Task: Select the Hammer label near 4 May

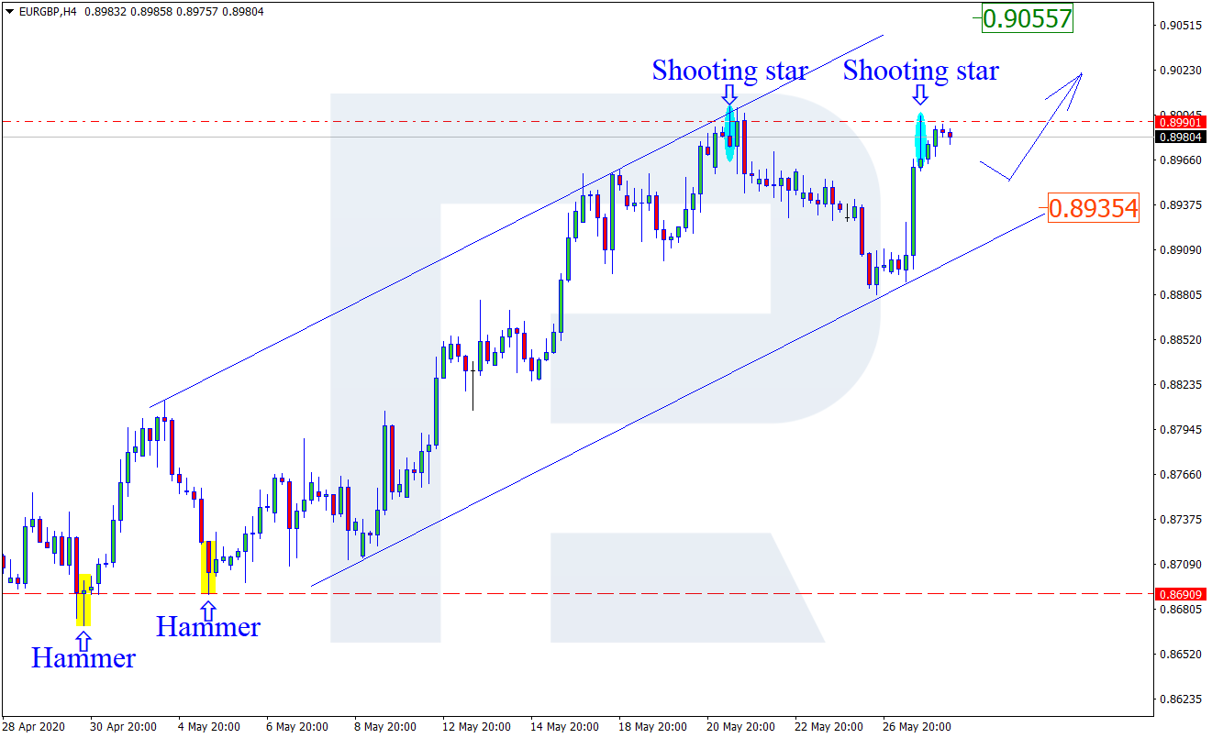Action: point(208,626)
